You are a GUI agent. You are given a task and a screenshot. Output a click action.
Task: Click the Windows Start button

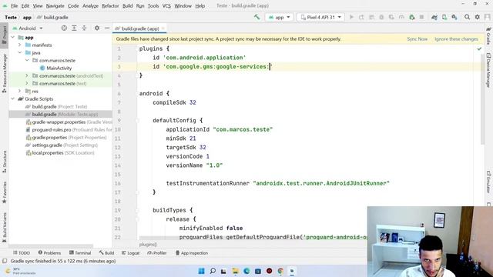(x=202, y=271)
